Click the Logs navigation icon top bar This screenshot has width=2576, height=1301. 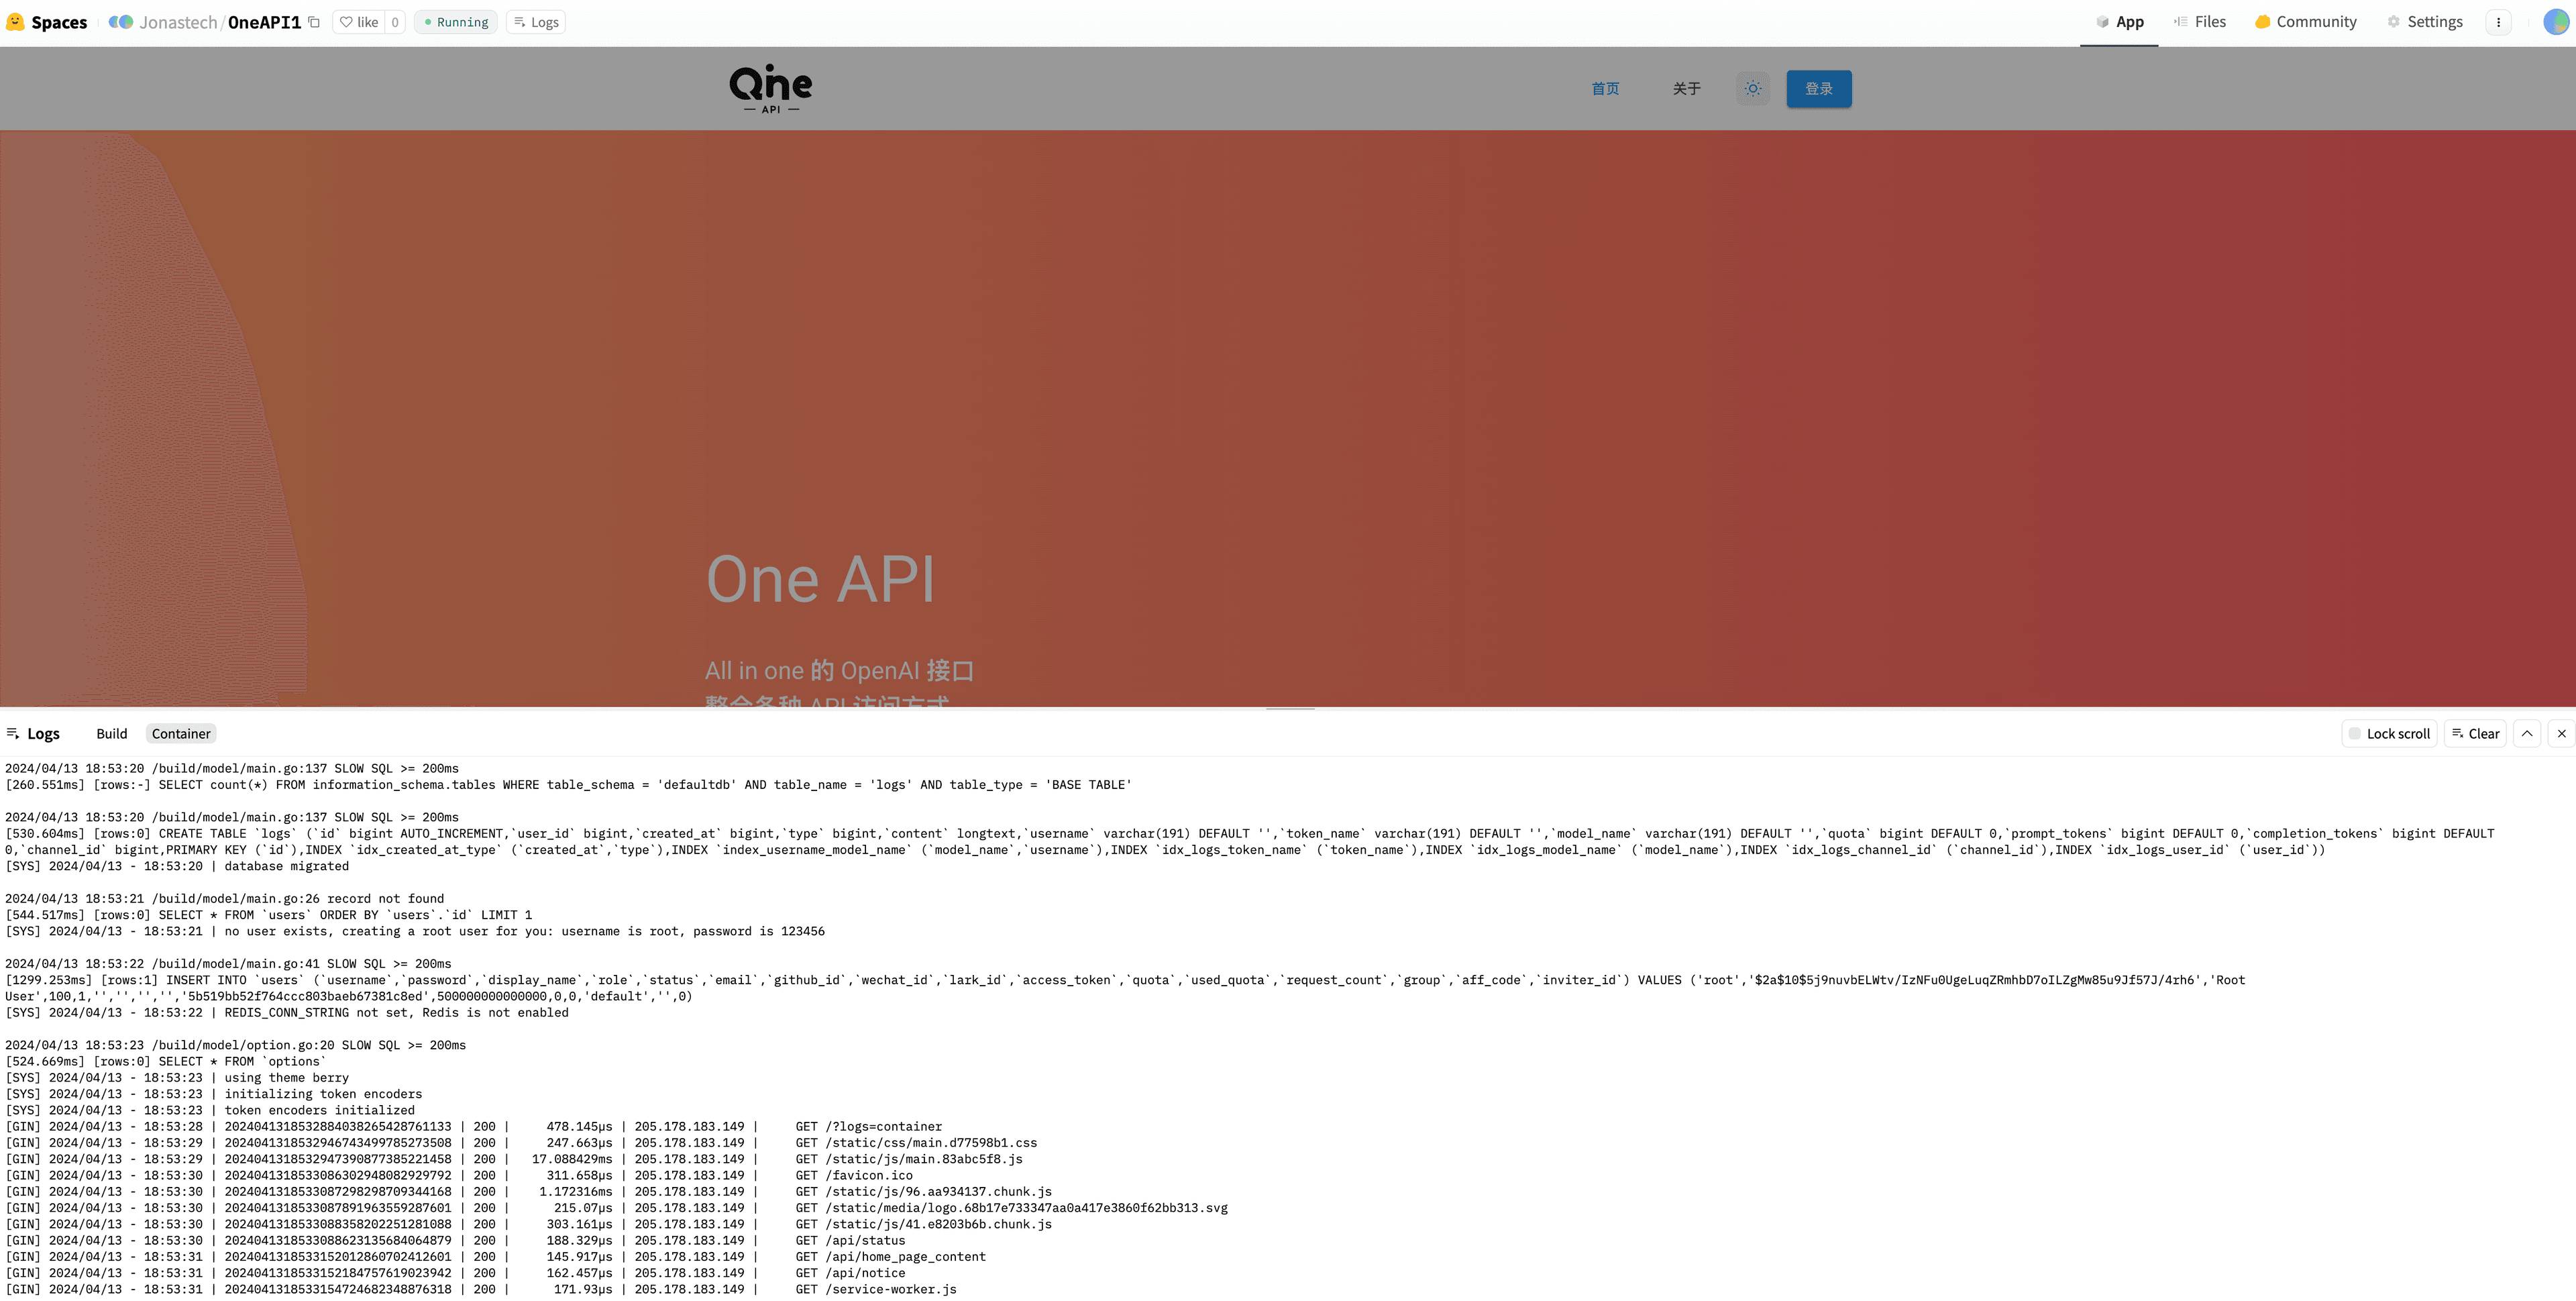(519, 21)
